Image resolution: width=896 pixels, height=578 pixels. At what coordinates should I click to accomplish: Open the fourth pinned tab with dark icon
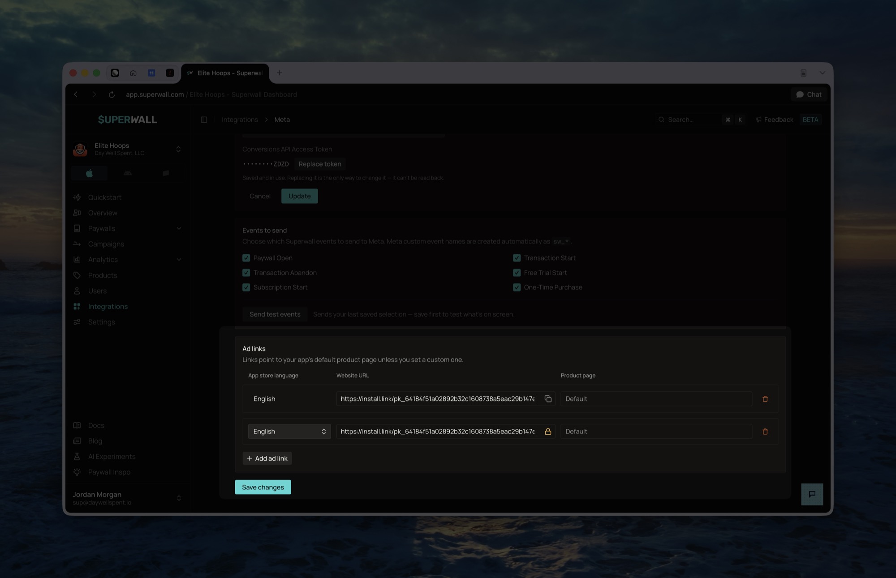(170, 73)
